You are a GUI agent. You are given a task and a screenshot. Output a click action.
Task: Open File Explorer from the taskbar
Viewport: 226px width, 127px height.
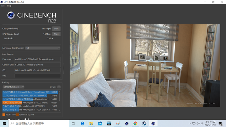click(x=91, y=124)
